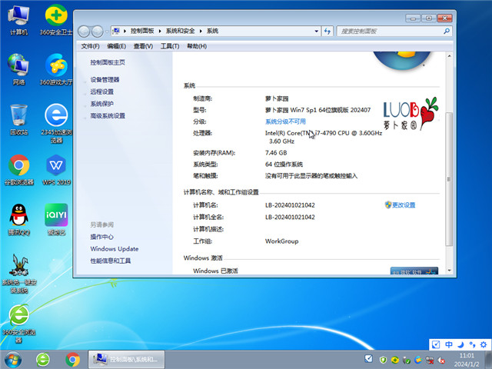Open 高级系统设置 from sidebar
Viewport: 492px width, 369px height.
pos(108,116)
